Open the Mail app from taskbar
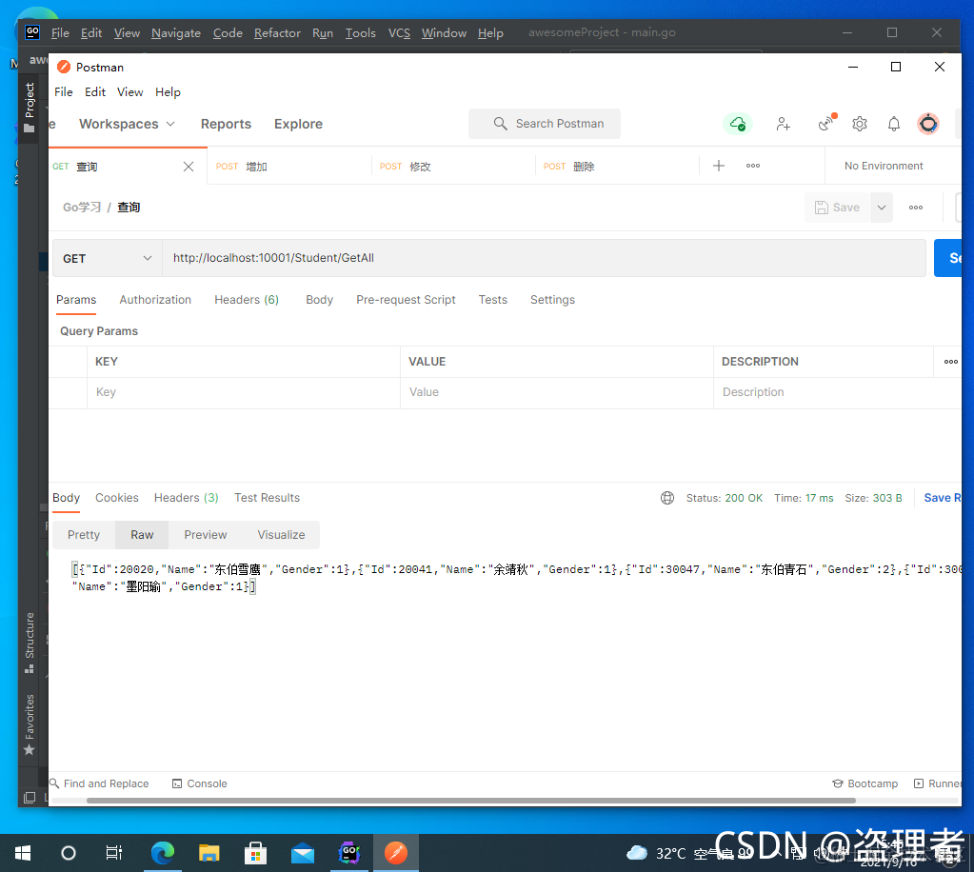974x872 pixels. click(x=303, y=853)
